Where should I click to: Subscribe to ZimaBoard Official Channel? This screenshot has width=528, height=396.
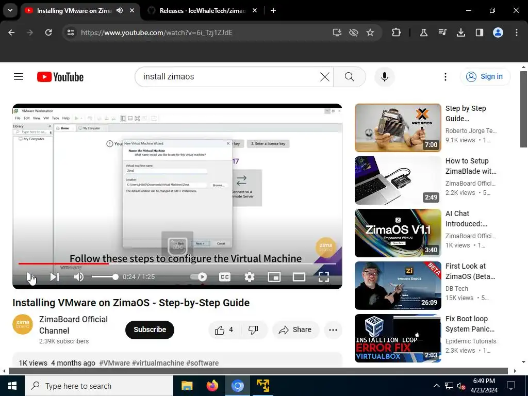coord(150,329)
